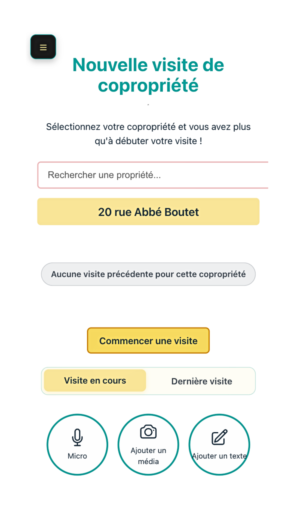Switch to the "Dernière visite" tab
This screenshot has height=524, width=294.
pos(202,381)
